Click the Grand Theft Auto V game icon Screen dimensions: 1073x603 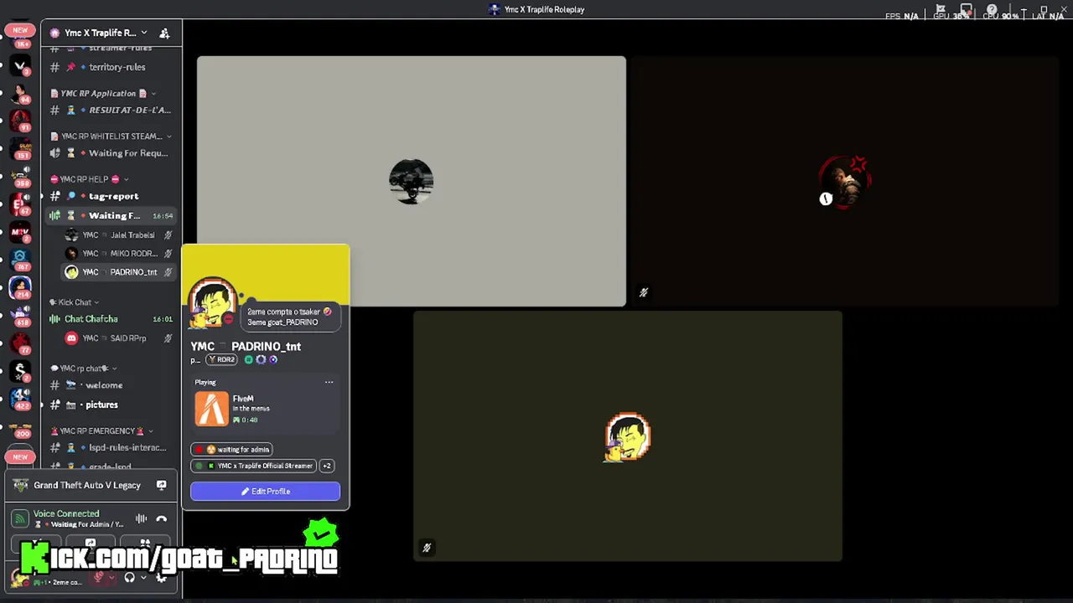pos(19,485)
